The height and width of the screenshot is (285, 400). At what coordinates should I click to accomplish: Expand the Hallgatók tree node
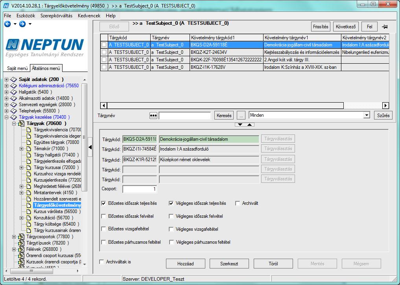click(x=7, y=92)
